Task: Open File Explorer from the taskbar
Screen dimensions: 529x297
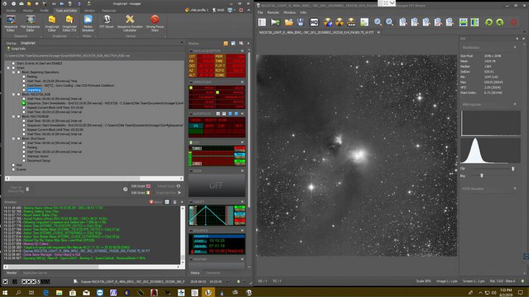Action: [x=59, y=293]
